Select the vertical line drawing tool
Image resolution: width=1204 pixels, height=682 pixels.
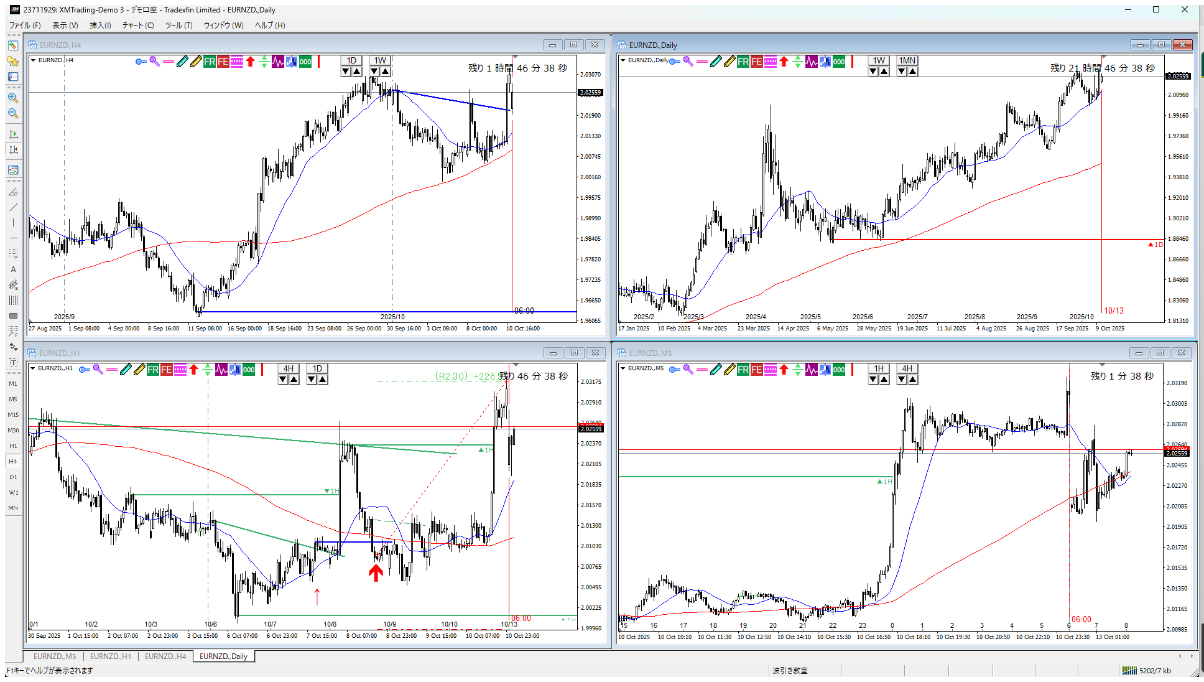(13, 223)
